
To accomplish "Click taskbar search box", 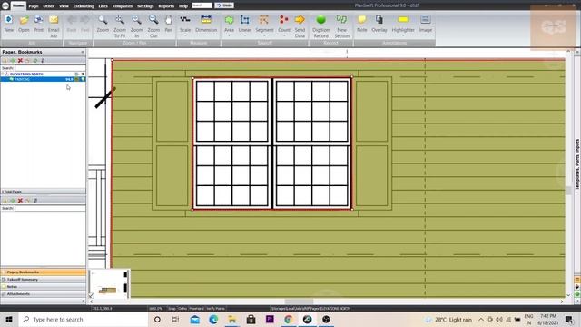I will click(x=83, y=319).
